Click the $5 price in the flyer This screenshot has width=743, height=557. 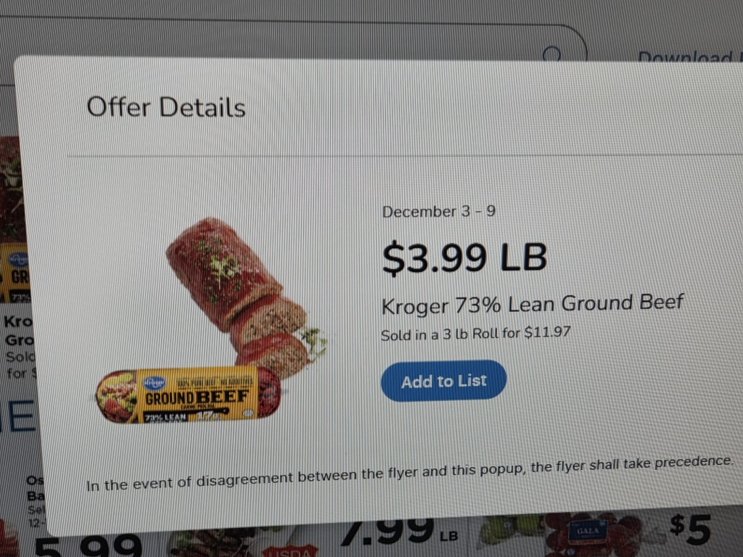(690, 530)
